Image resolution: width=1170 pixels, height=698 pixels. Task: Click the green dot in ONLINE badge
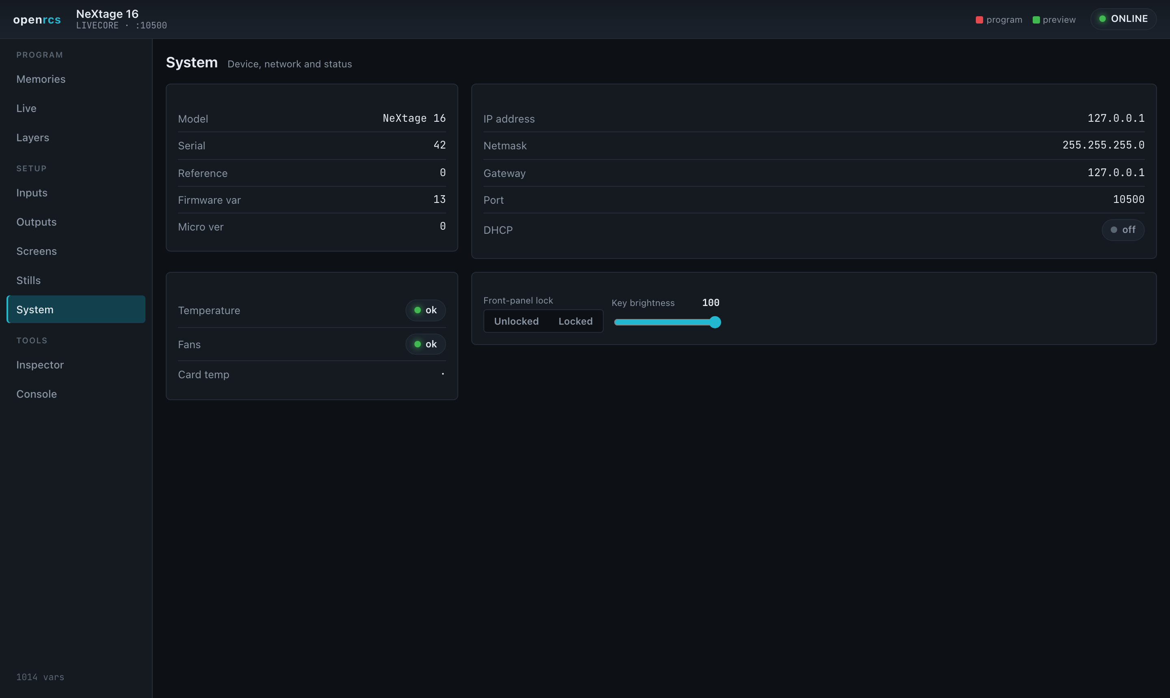tap(1102, 19)
